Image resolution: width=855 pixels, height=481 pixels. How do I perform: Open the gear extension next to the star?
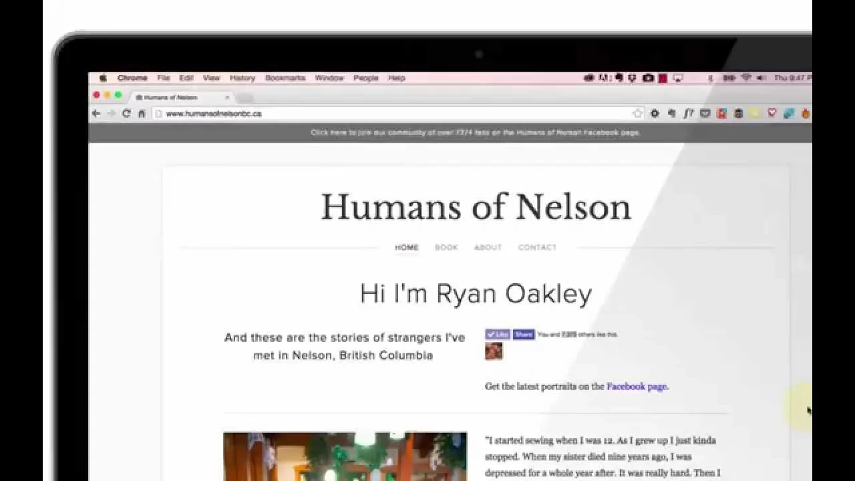[655, 114]
